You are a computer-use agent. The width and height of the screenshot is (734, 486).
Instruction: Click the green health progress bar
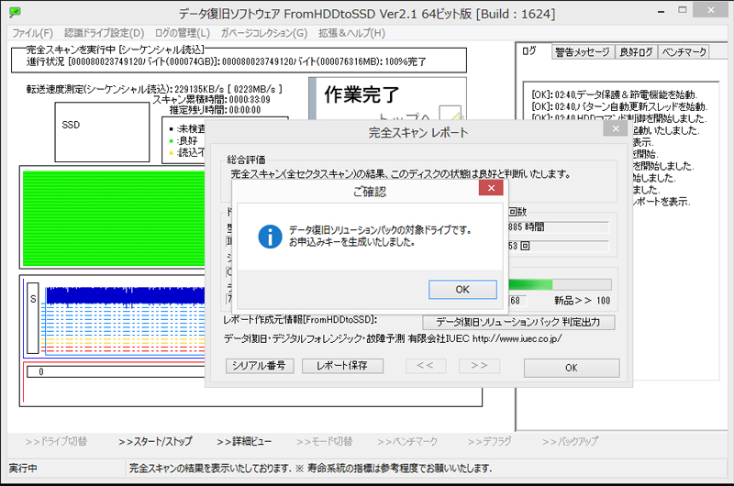pos(560,284)
